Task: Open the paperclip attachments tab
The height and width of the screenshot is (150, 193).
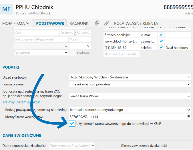Action: tap(106, 23)
